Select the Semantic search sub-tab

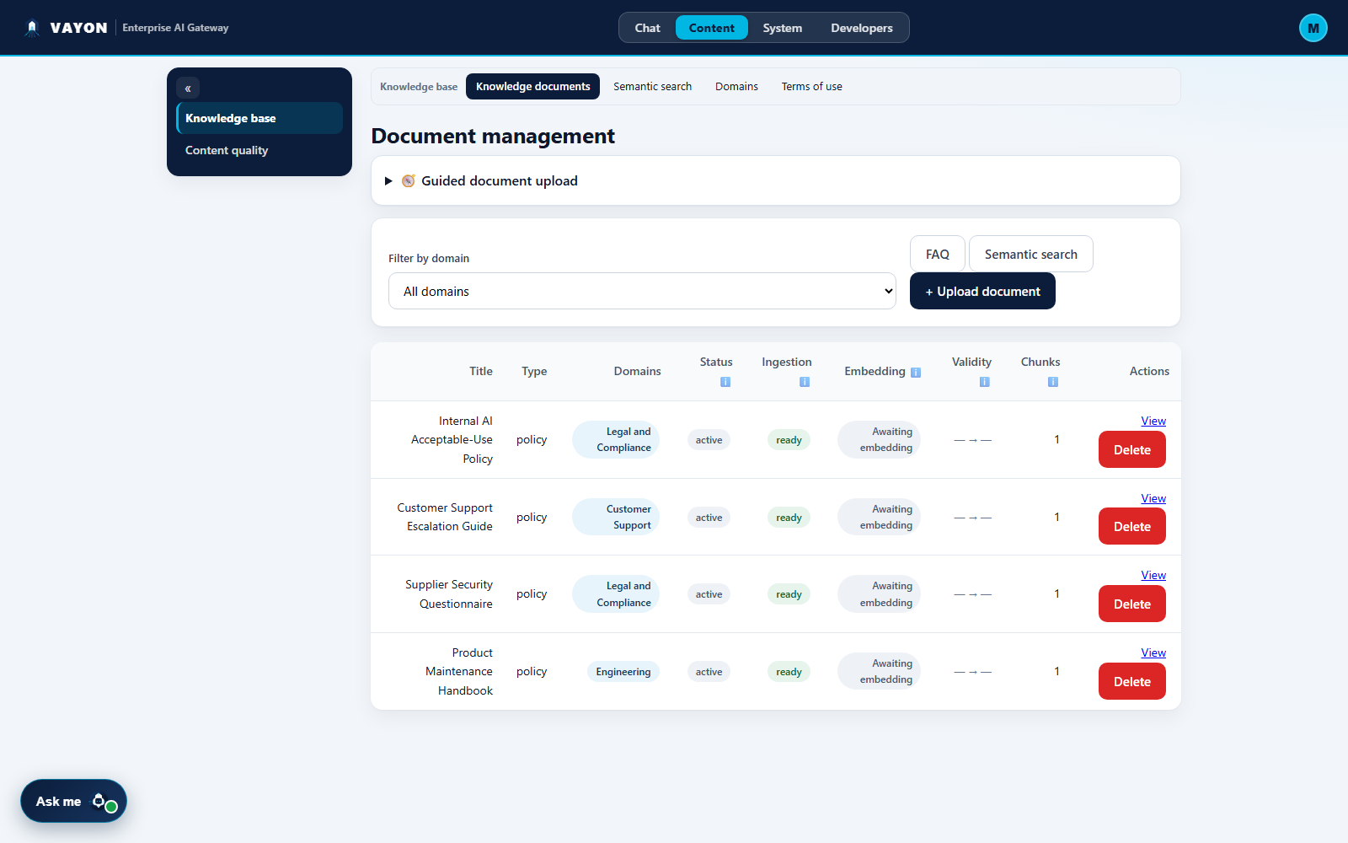(652, 87)
